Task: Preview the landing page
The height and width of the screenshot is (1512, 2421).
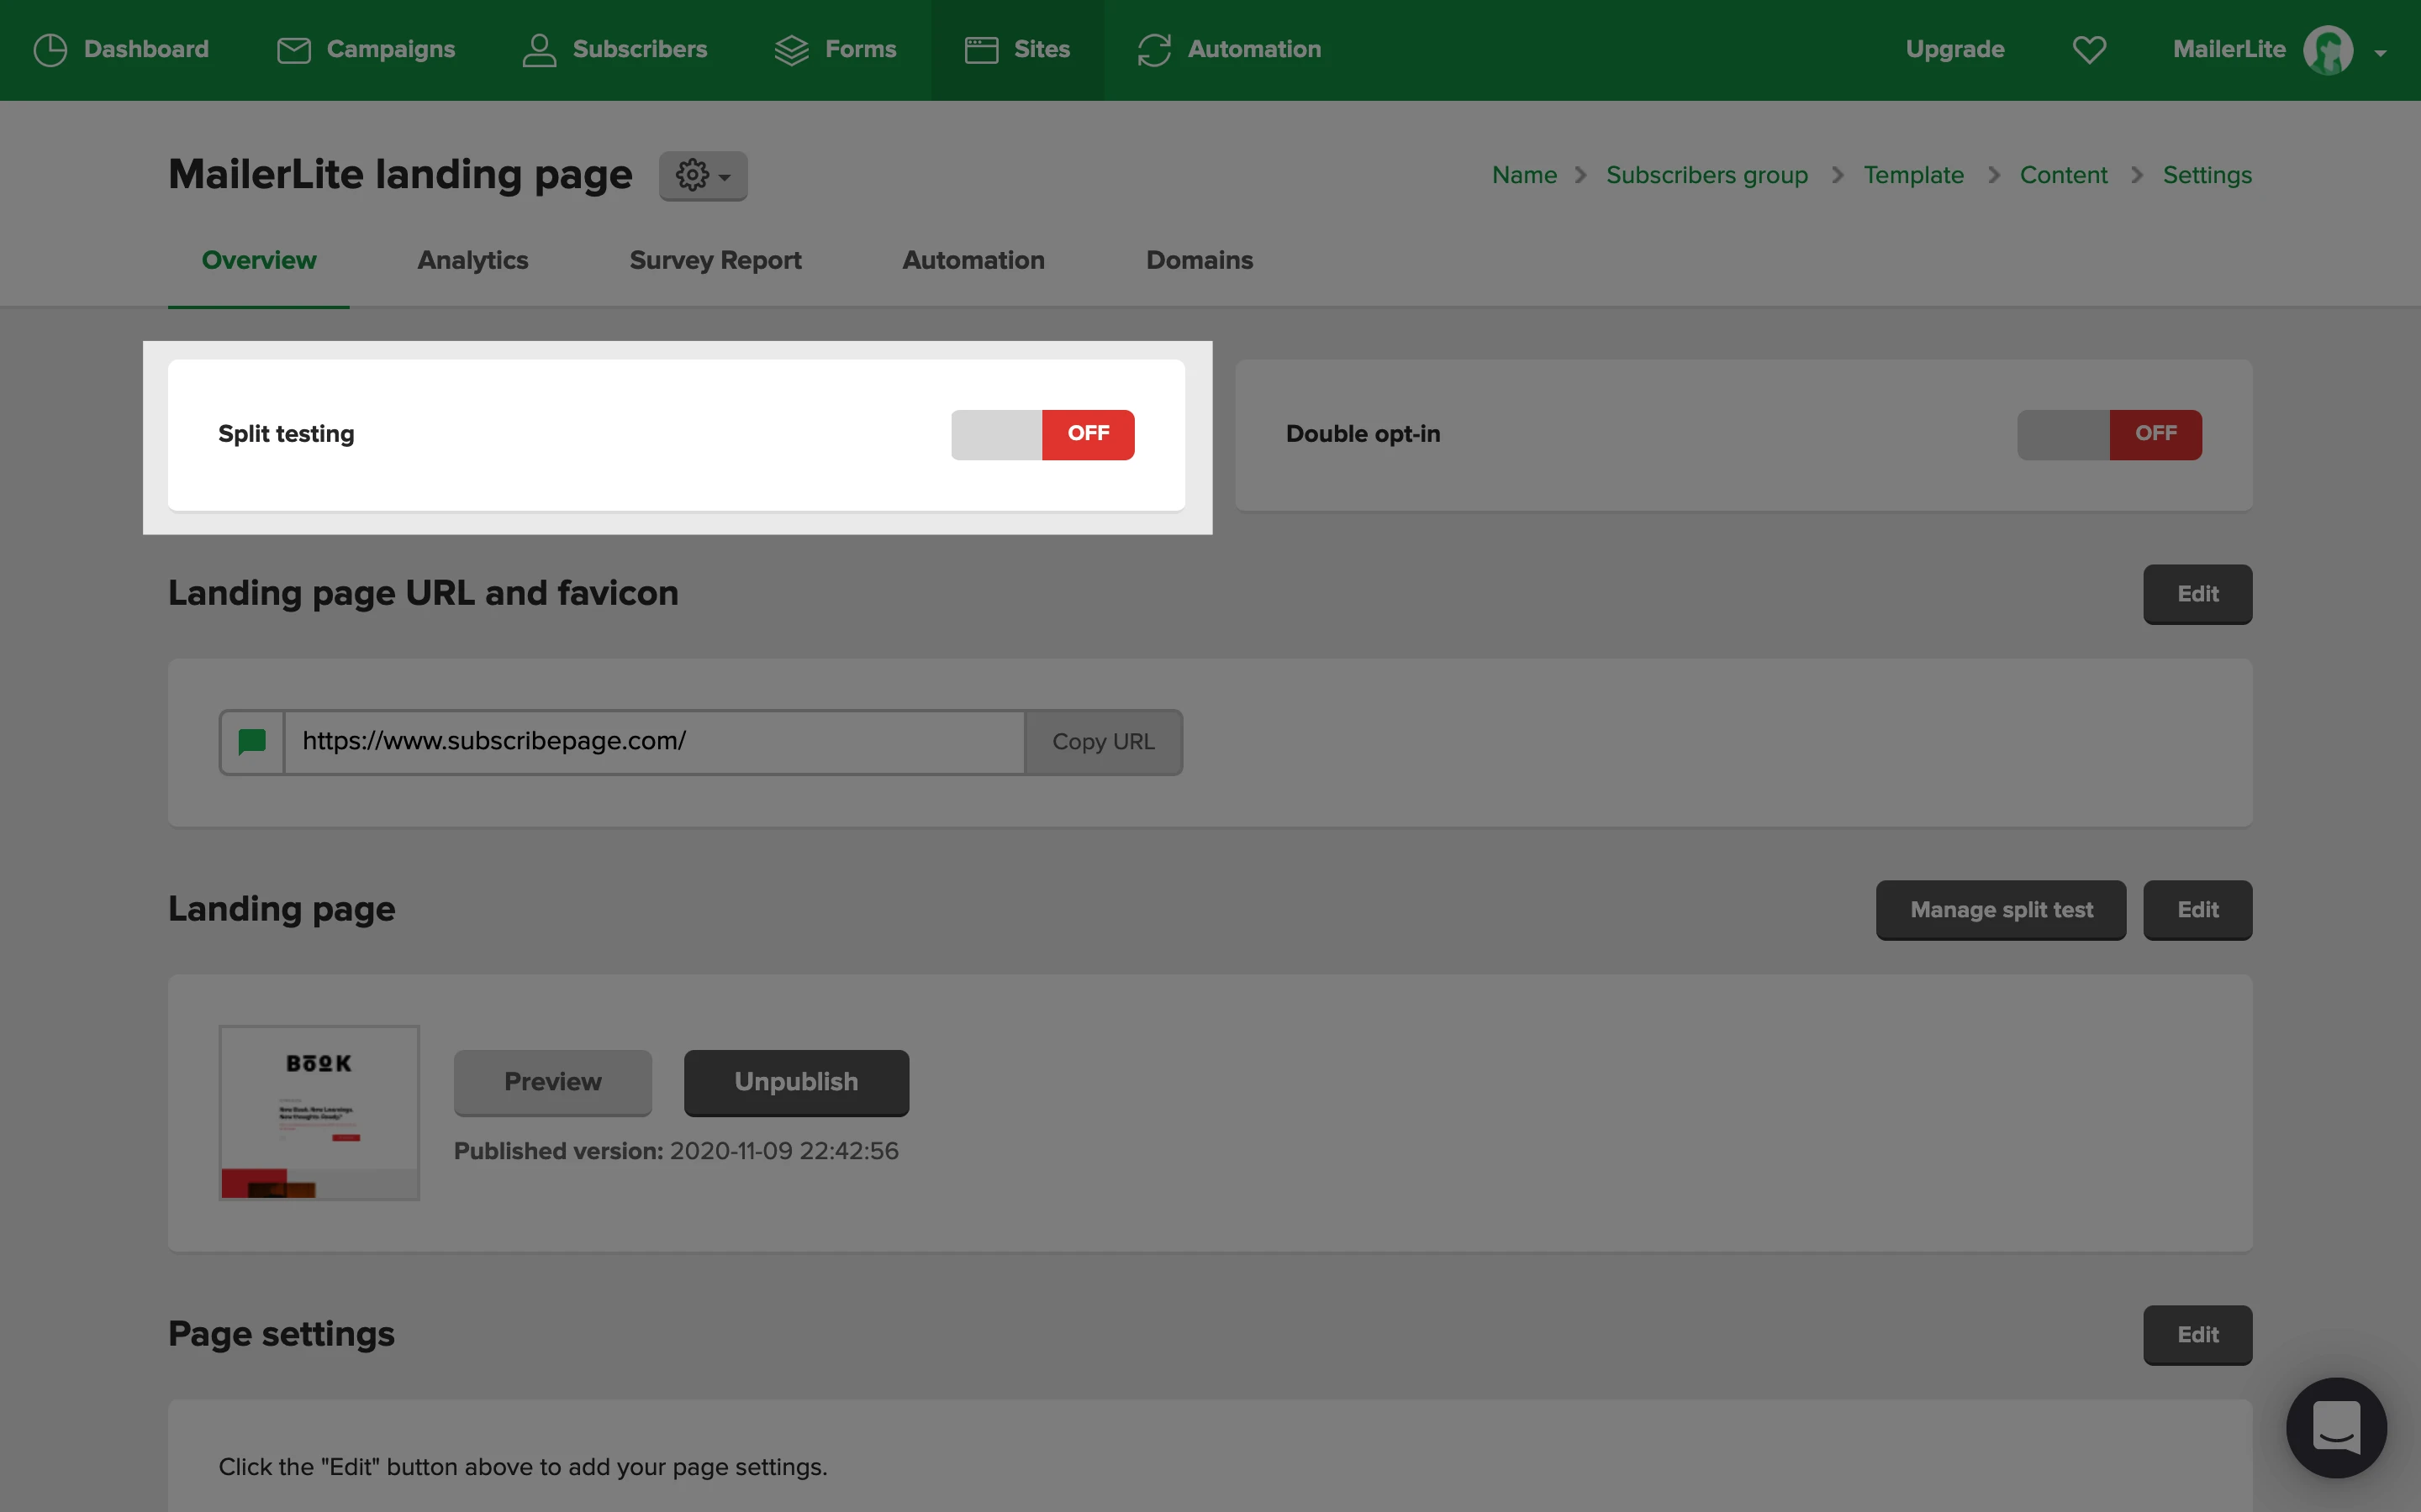Action: (552, 1082)
